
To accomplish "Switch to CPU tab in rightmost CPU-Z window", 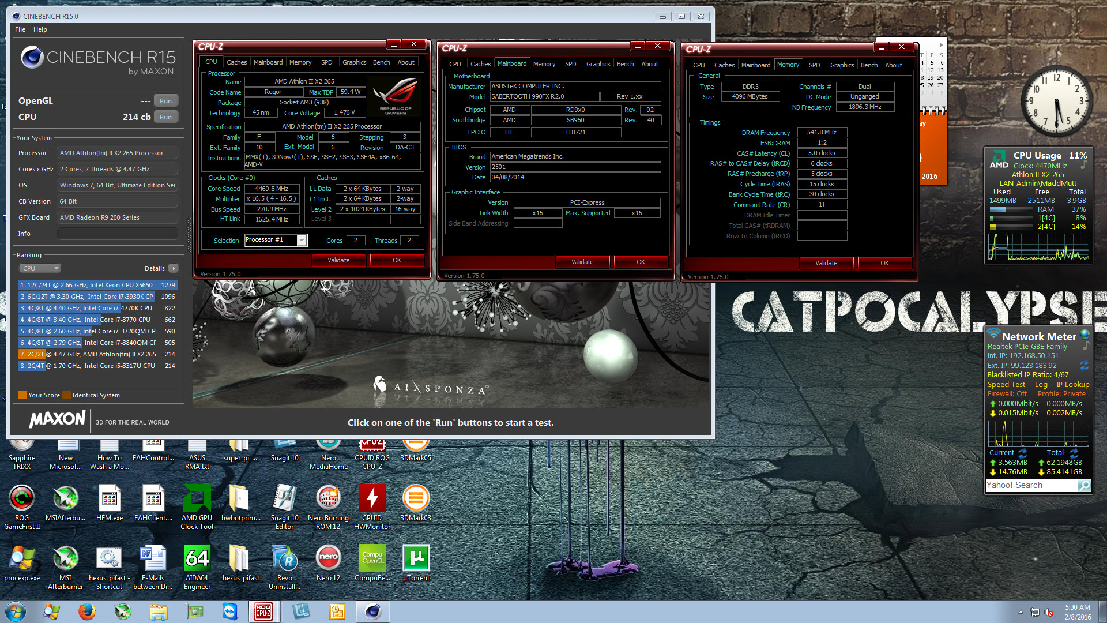I will (699, 65).
